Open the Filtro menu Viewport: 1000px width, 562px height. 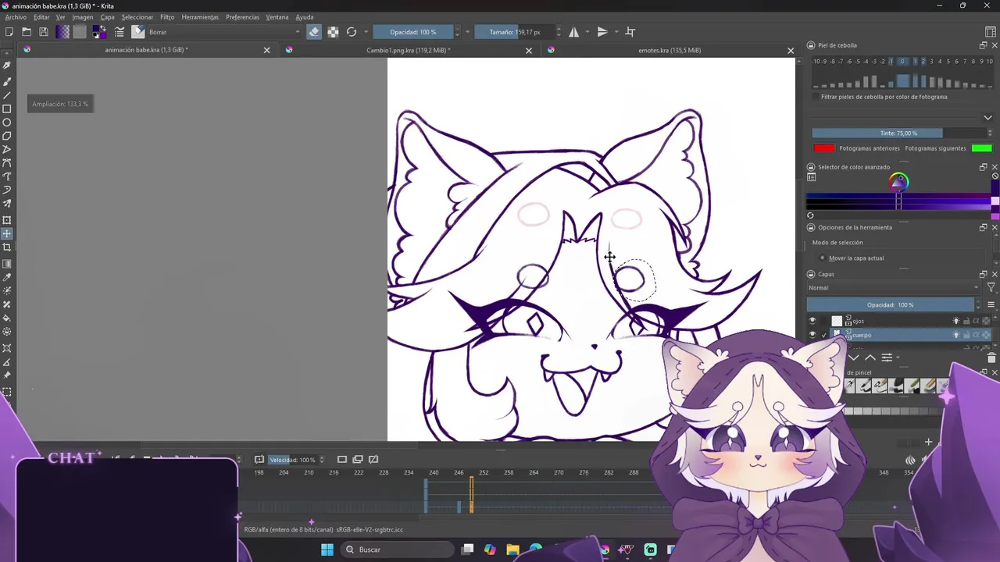pyautogui.click(x=167, y=17)
